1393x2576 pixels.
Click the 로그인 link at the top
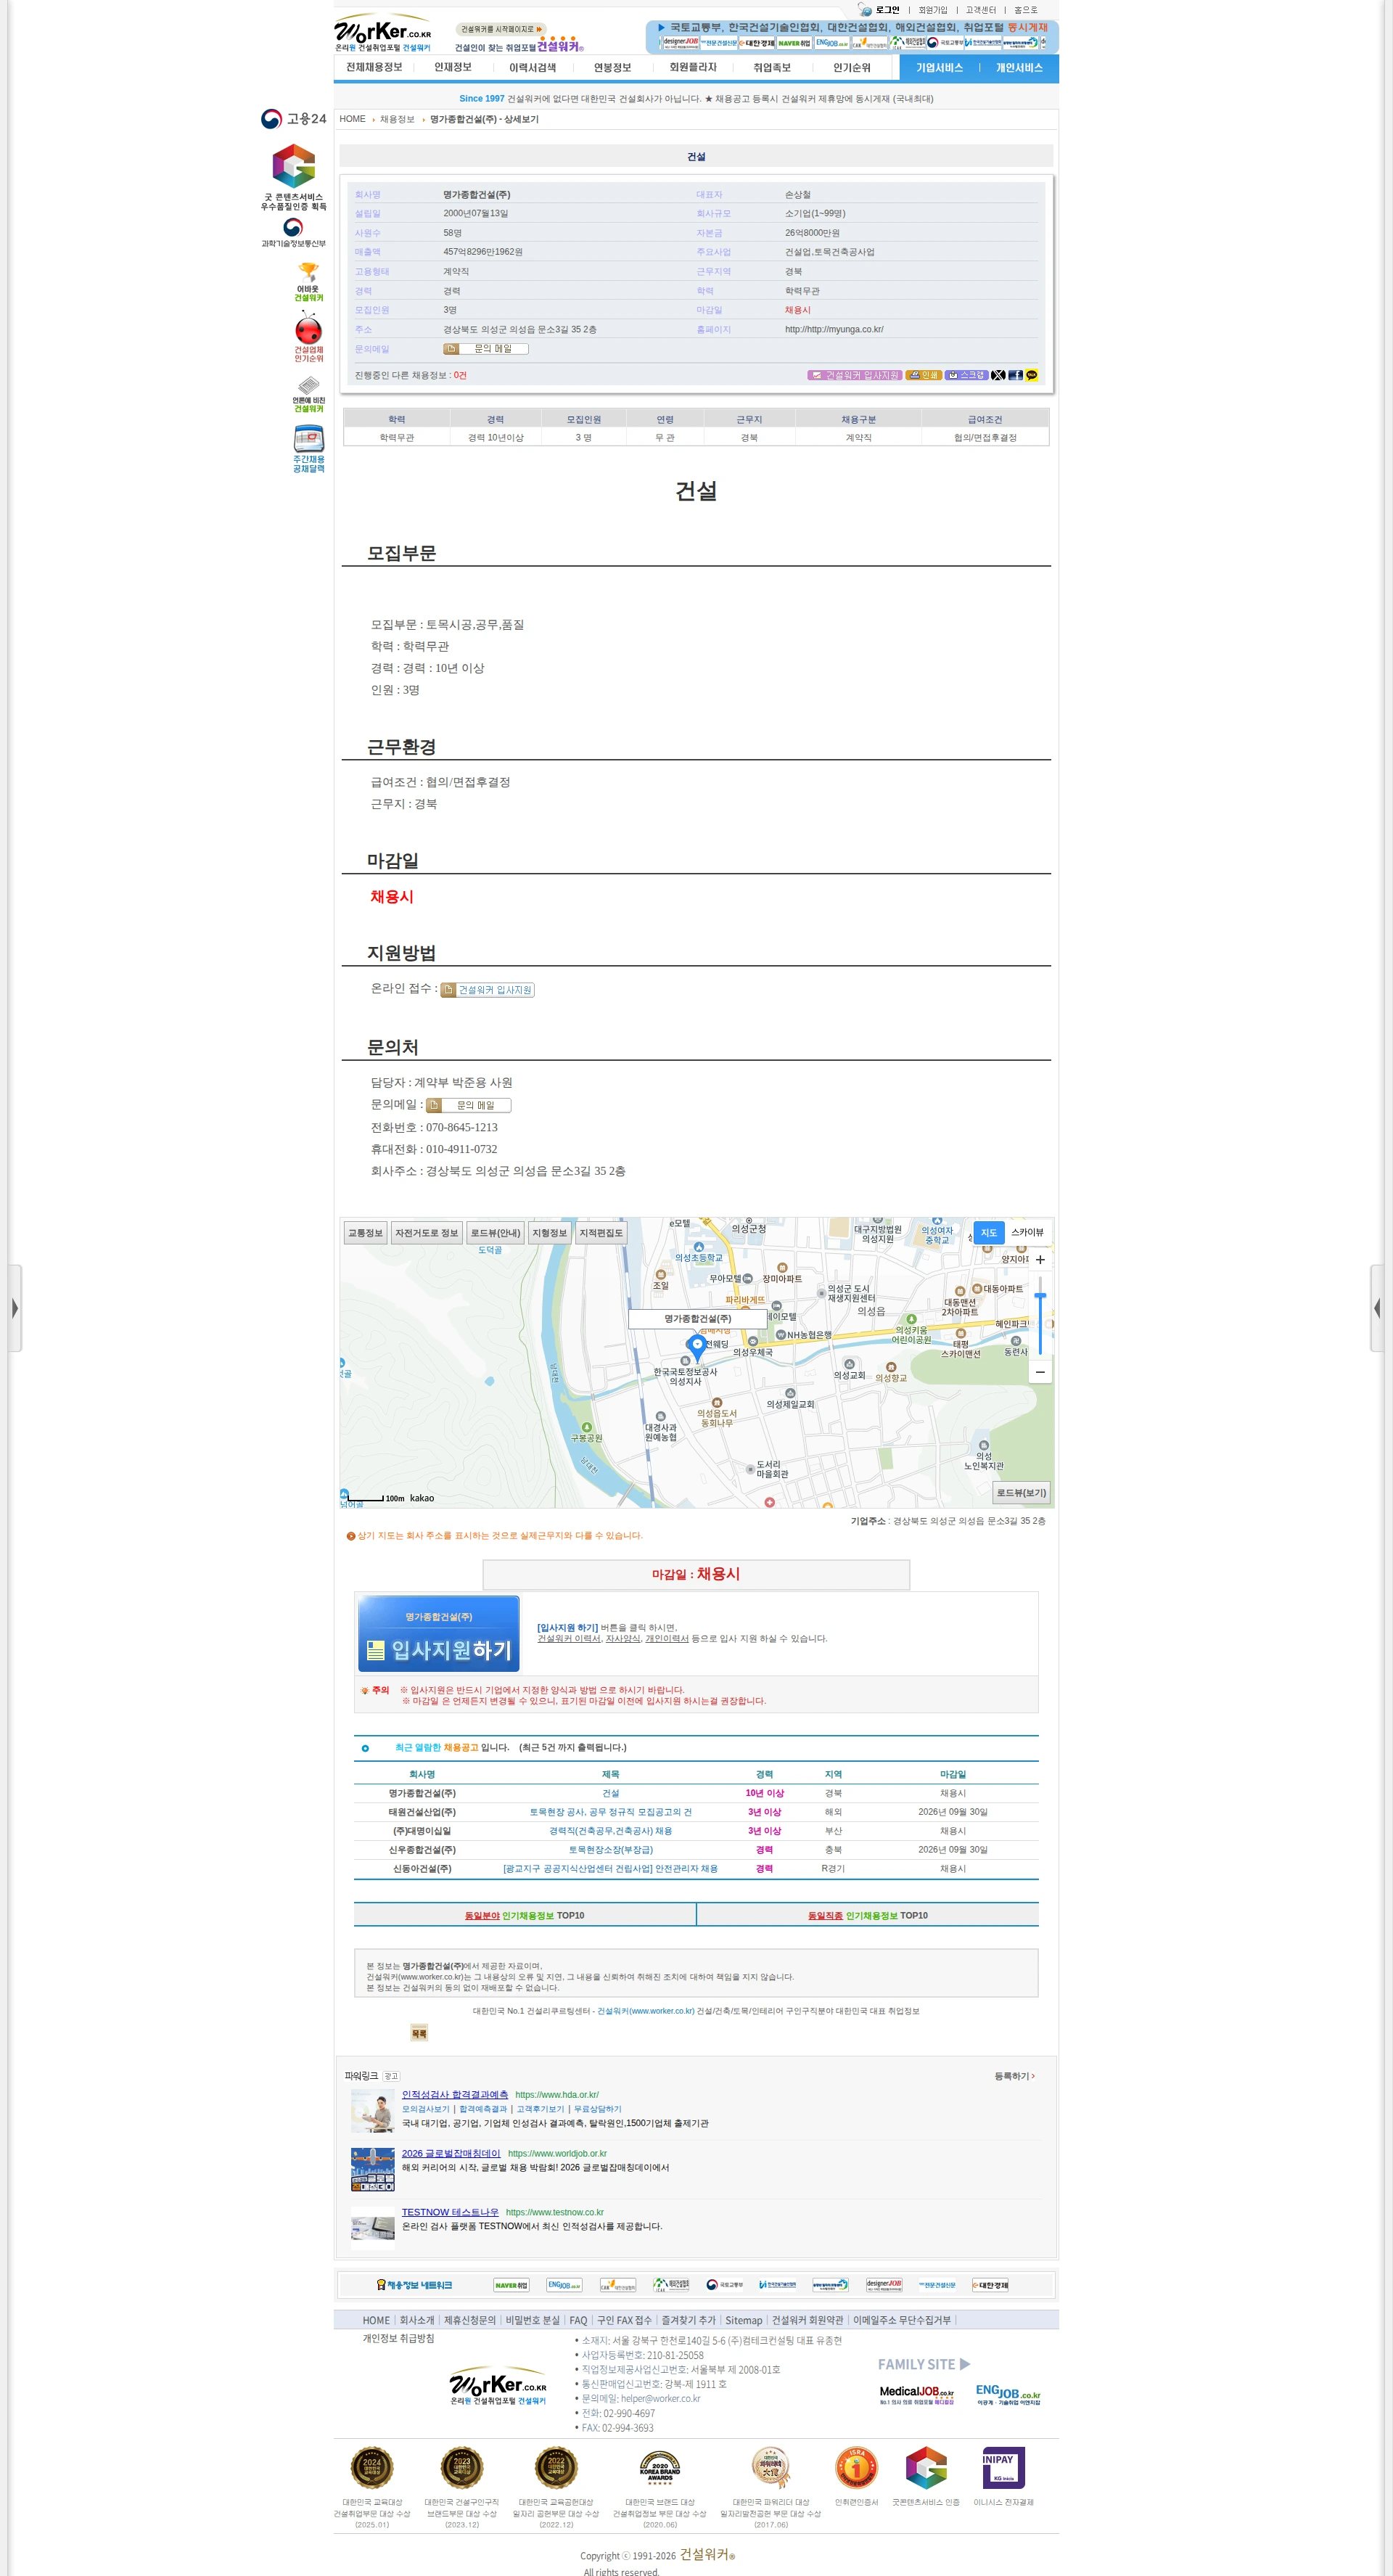tap(887, 10)
